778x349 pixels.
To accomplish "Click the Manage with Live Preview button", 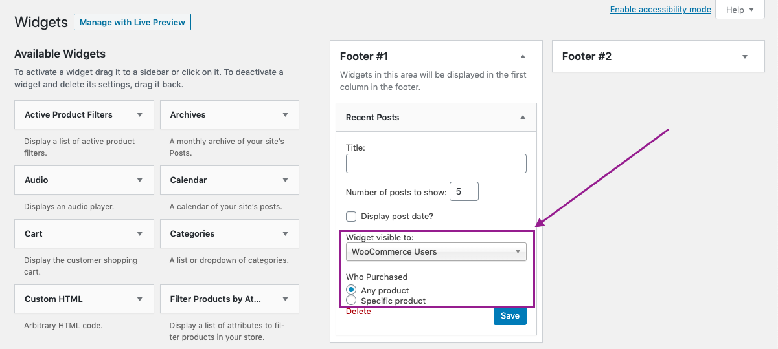I will [x=132, y=23].
